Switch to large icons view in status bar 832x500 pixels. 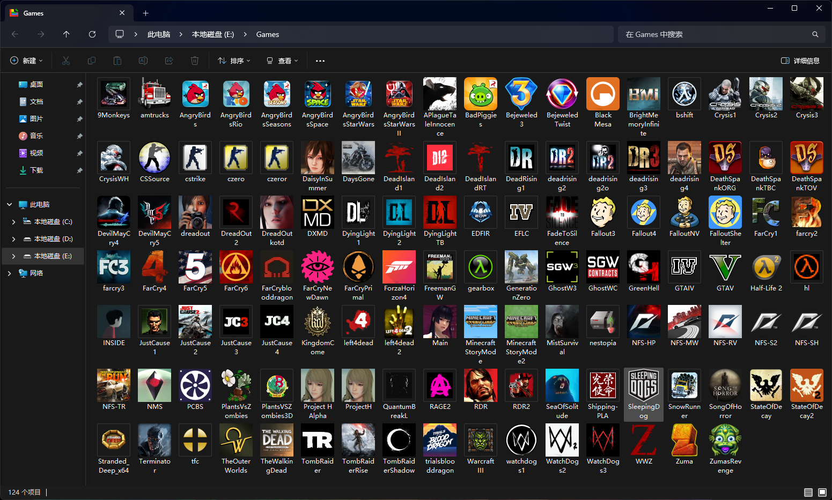pos(822,492)
